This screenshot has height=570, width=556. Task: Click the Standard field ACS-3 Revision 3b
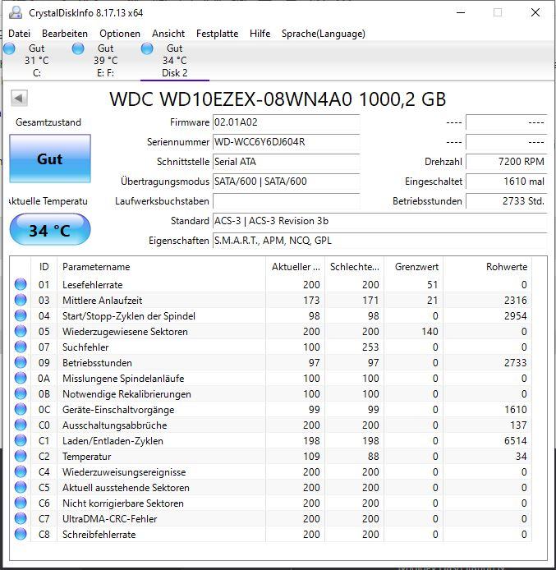pos(379,221)
